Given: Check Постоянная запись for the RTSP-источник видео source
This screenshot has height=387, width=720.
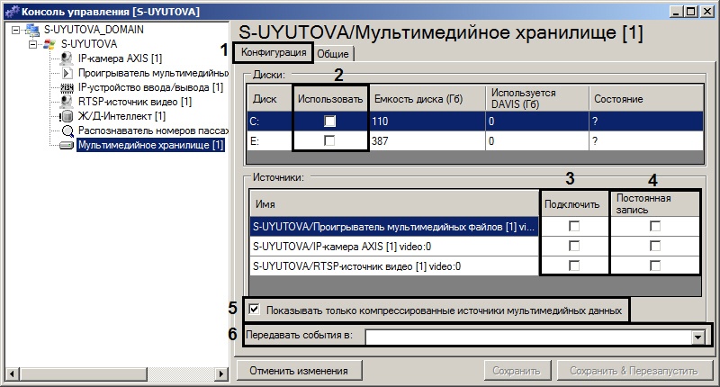Looking at the screenshot, I should point(655,265).
